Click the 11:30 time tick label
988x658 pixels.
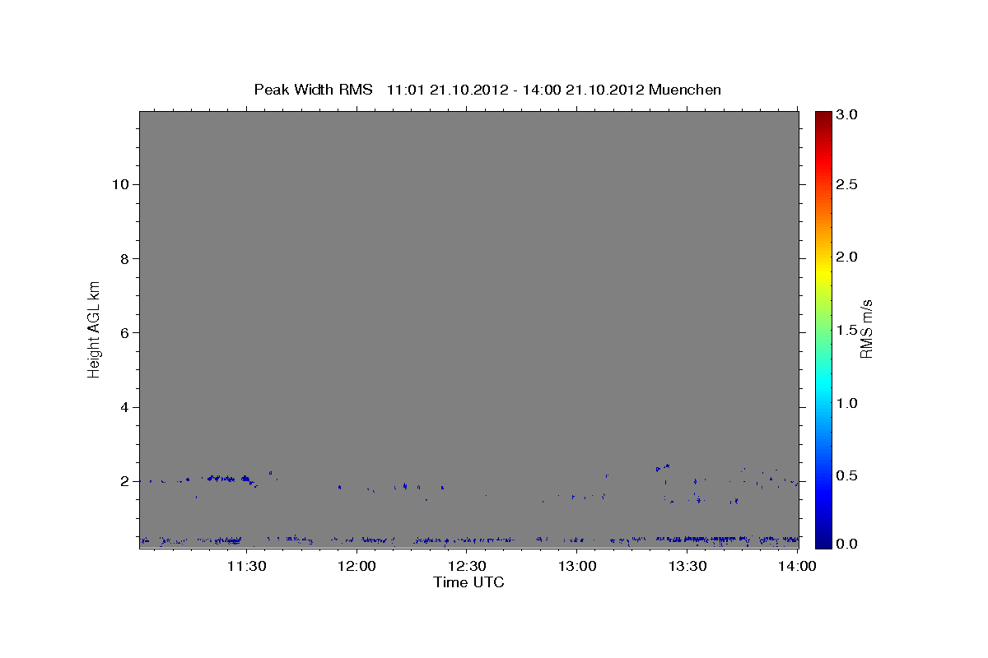pos(246,566)
